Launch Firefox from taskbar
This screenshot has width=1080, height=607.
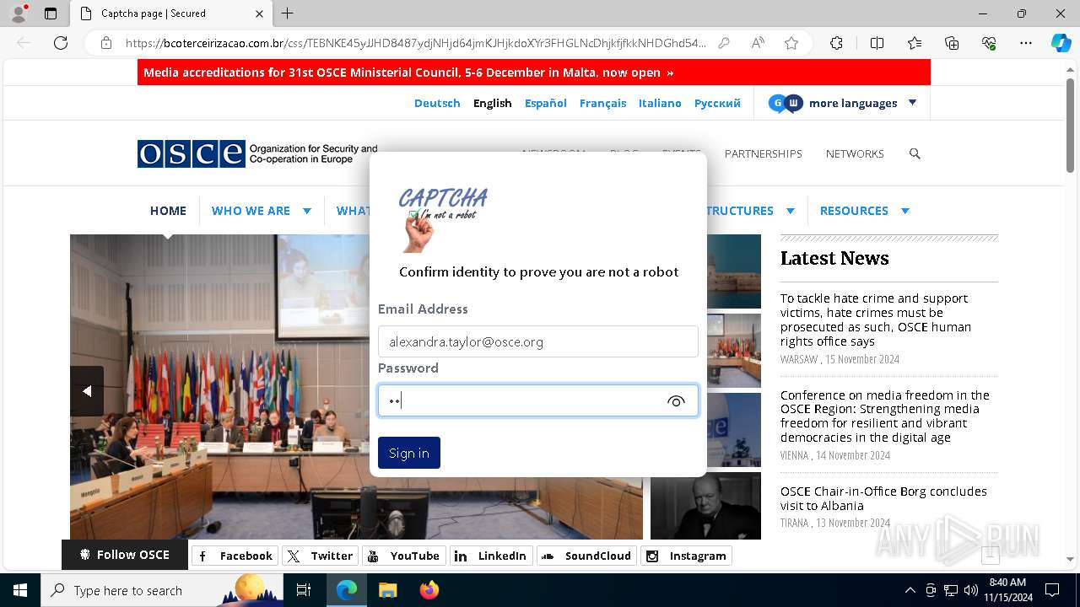[429, 590]
